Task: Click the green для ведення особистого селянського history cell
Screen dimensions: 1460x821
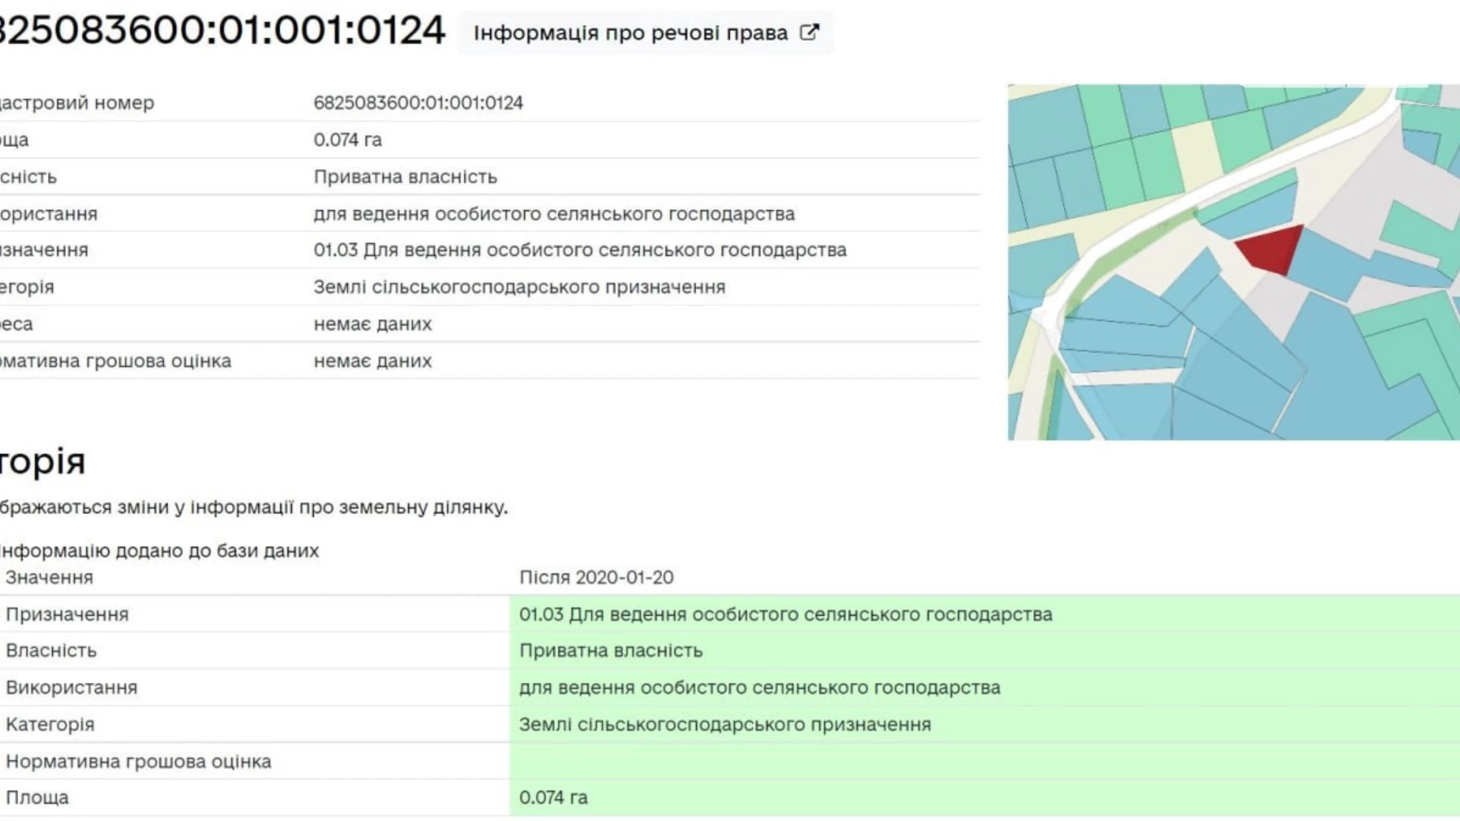Action: coord(984,688)
